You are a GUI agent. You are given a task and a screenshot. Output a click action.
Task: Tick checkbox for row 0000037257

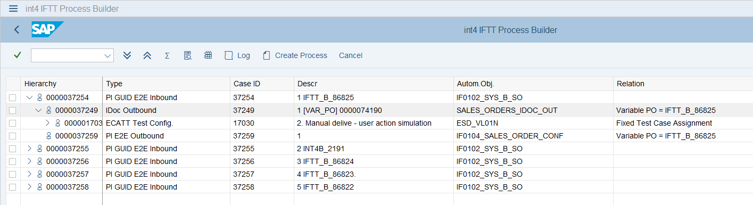12,174
